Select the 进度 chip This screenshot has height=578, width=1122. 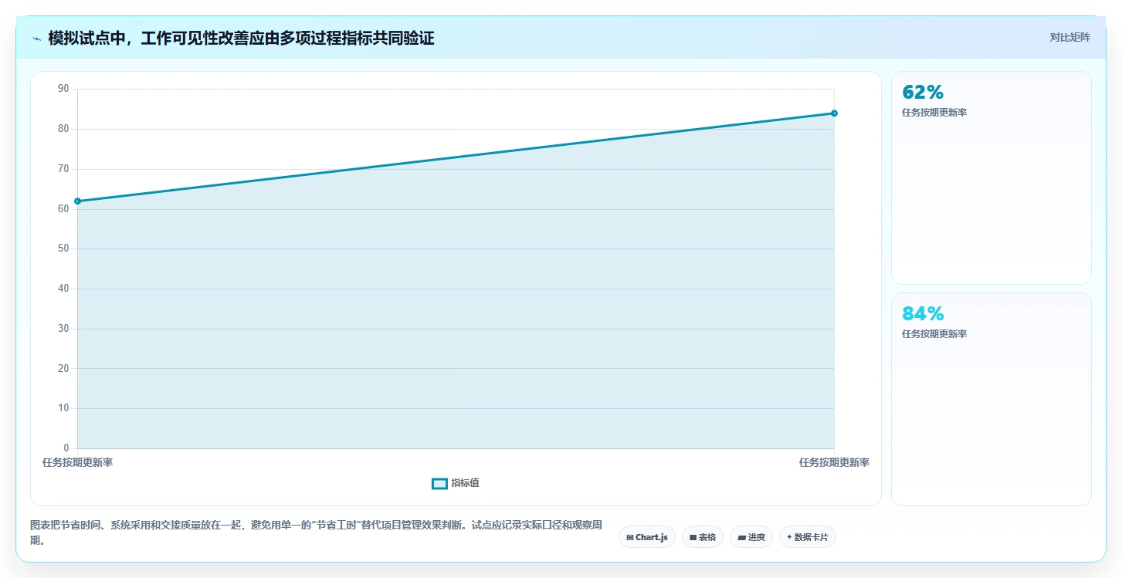(x=751, y=537)
